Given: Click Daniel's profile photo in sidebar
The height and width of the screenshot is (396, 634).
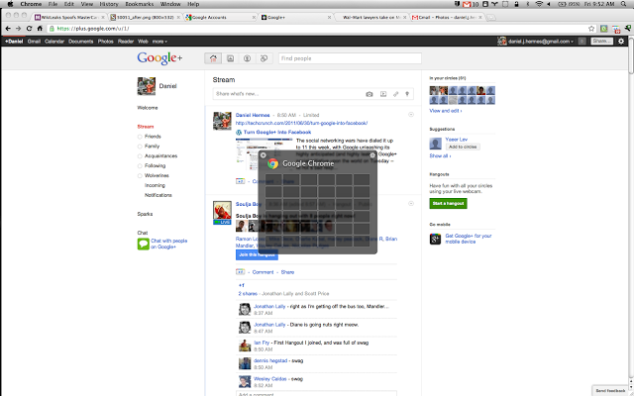Looking at the screenshot, I should [x=147, y=86].
